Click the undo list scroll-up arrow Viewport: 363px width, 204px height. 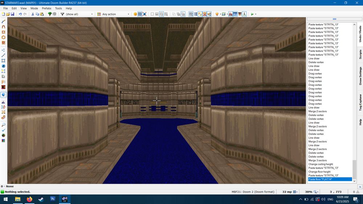(354, 25)
